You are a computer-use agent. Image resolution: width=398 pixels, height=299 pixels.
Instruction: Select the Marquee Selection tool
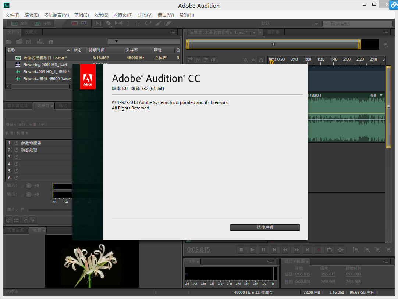pos(139,24)
